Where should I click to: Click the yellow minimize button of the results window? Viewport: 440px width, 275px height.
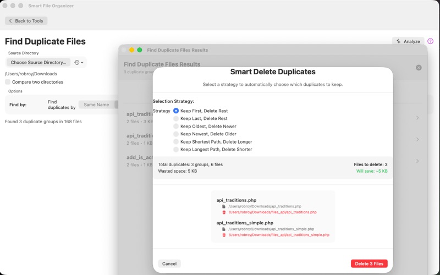(131, 50)
